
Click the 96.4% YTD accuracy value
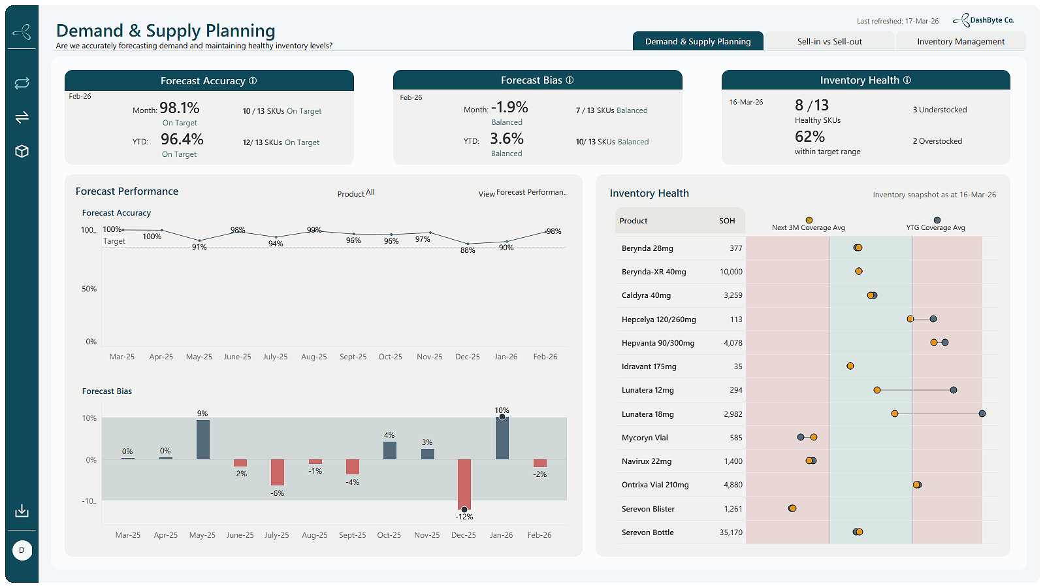click(x=182, y=139)
